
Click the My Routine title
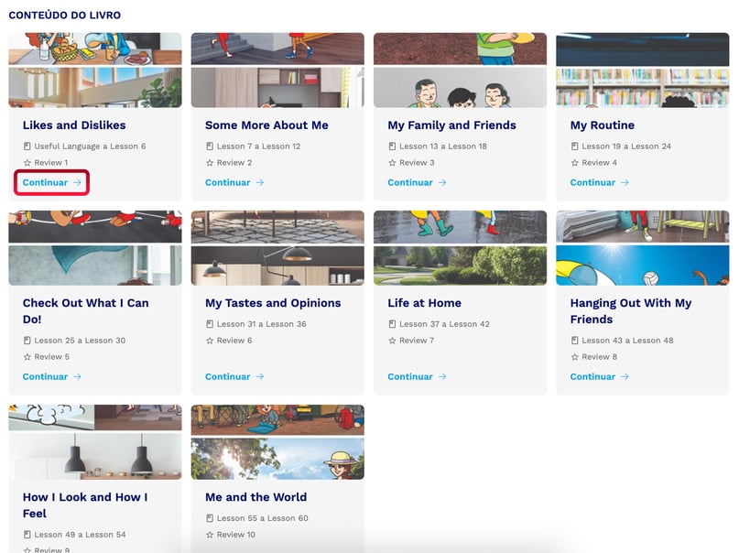(x=602, y=125)
